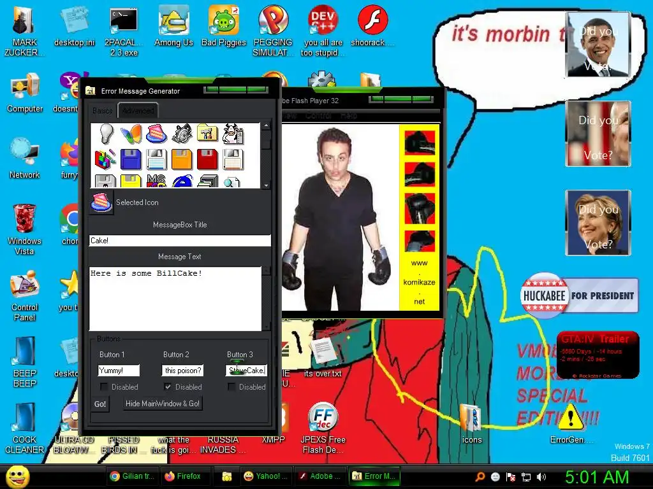
Task: Click the Button 1 text field
Action: (119, 370)
